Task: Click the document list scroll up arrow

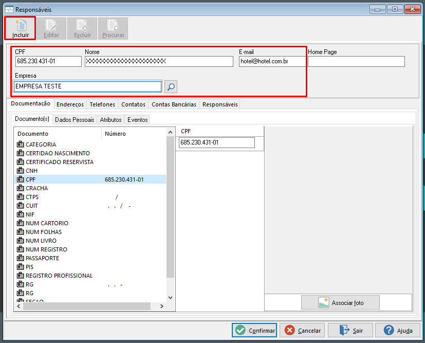Action: point(170,132)
